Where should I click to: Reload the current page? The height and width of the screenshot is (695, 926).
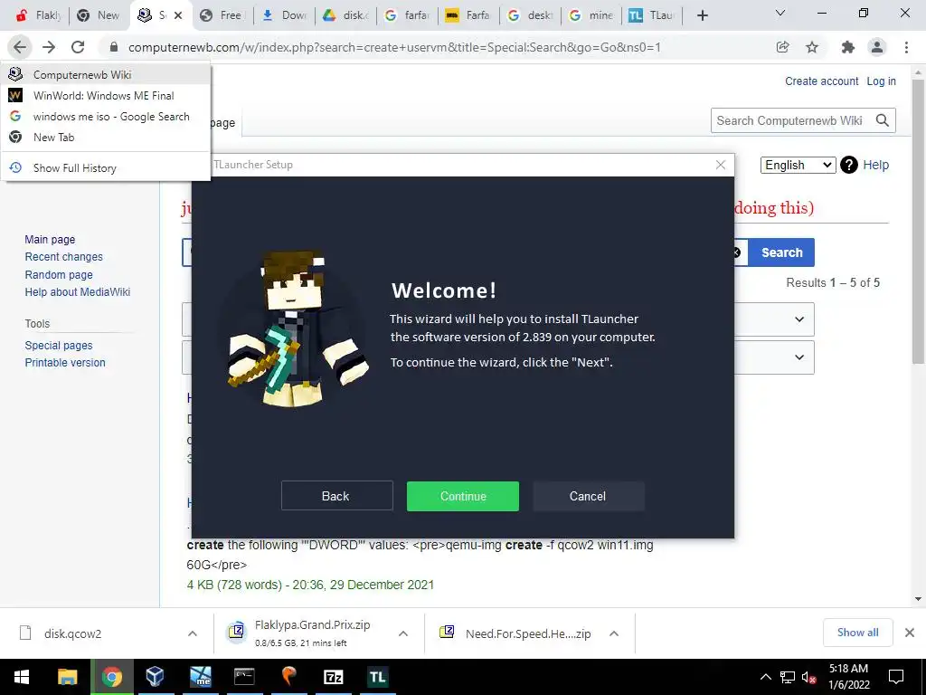click(x=78, y=47)
